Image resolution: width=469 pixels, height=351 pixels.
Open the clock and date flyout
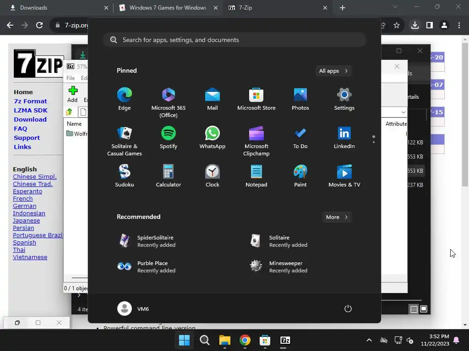point(435,340)
